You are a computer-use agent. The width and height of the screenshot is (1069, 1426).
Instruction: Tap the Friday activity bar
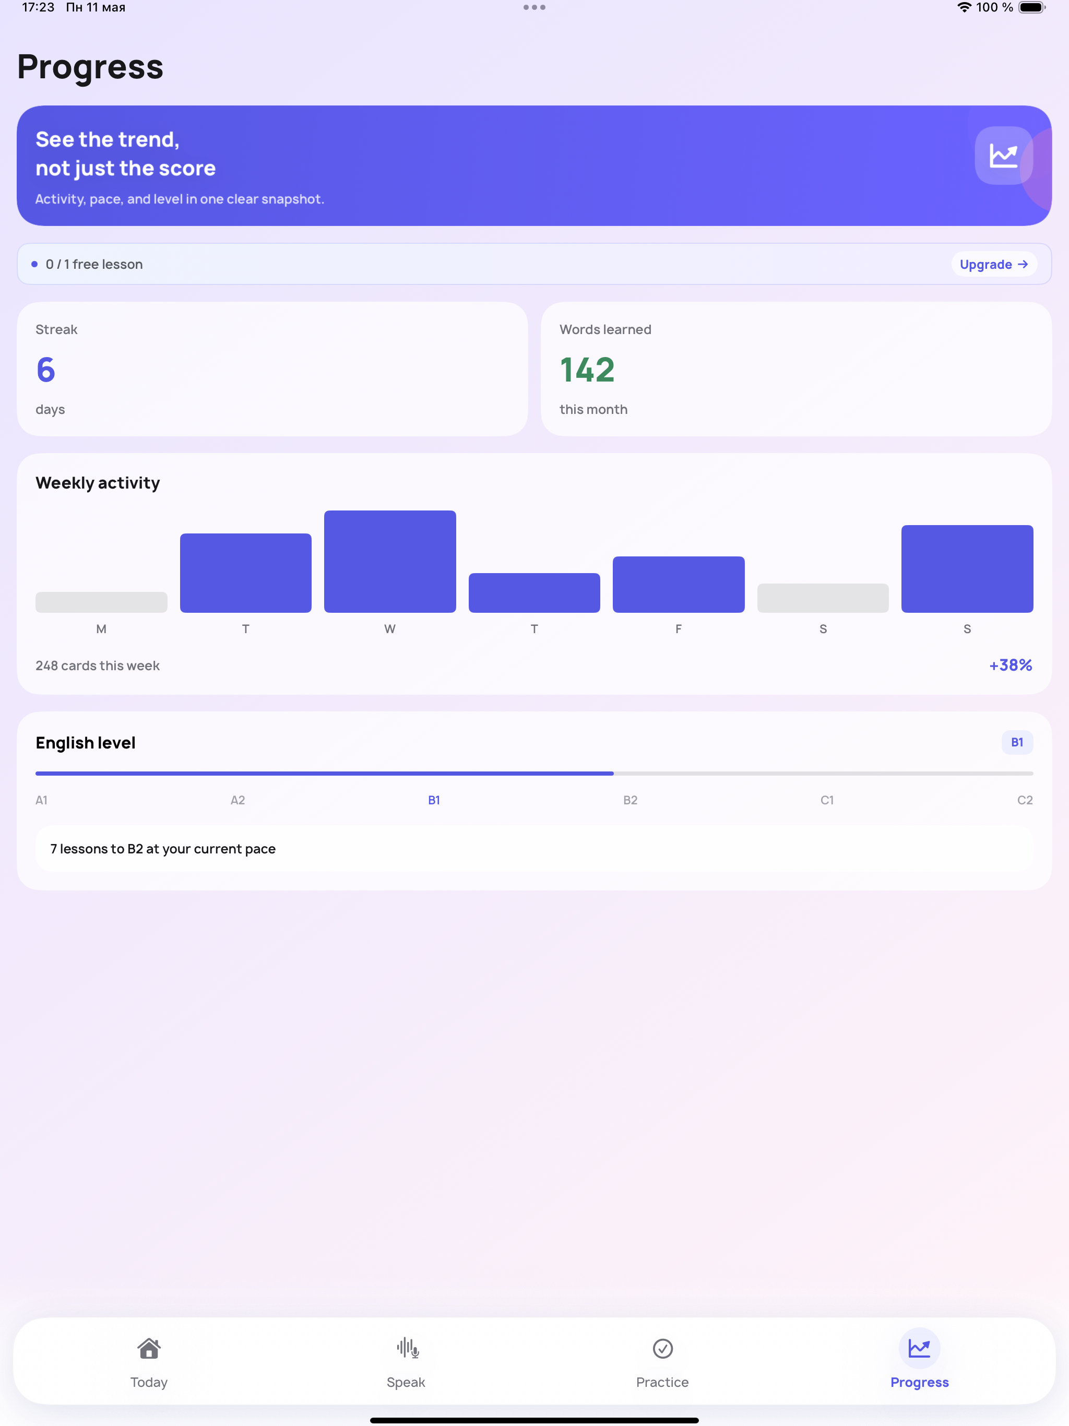pos(678,584)
